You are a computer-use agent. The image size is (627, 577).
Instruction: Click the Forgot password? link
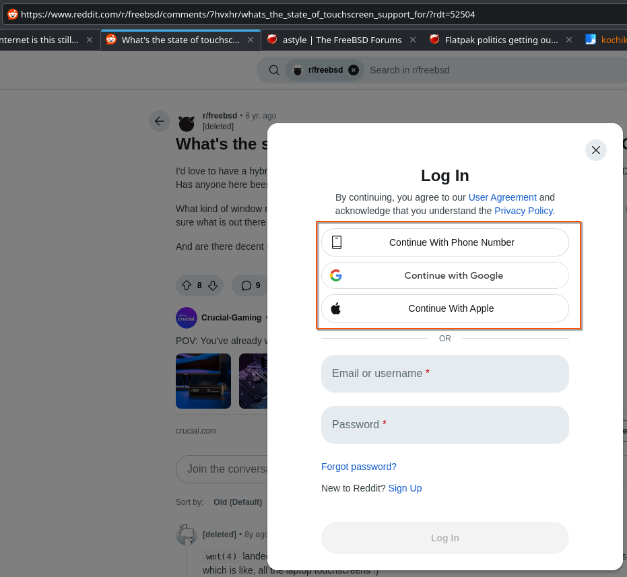click(x=358, y=467)
